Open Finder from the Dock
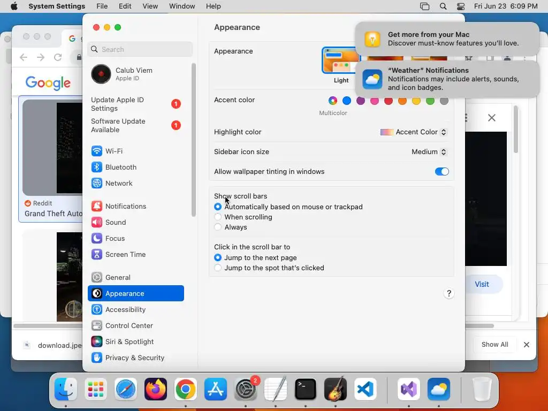 coord(66,389)
